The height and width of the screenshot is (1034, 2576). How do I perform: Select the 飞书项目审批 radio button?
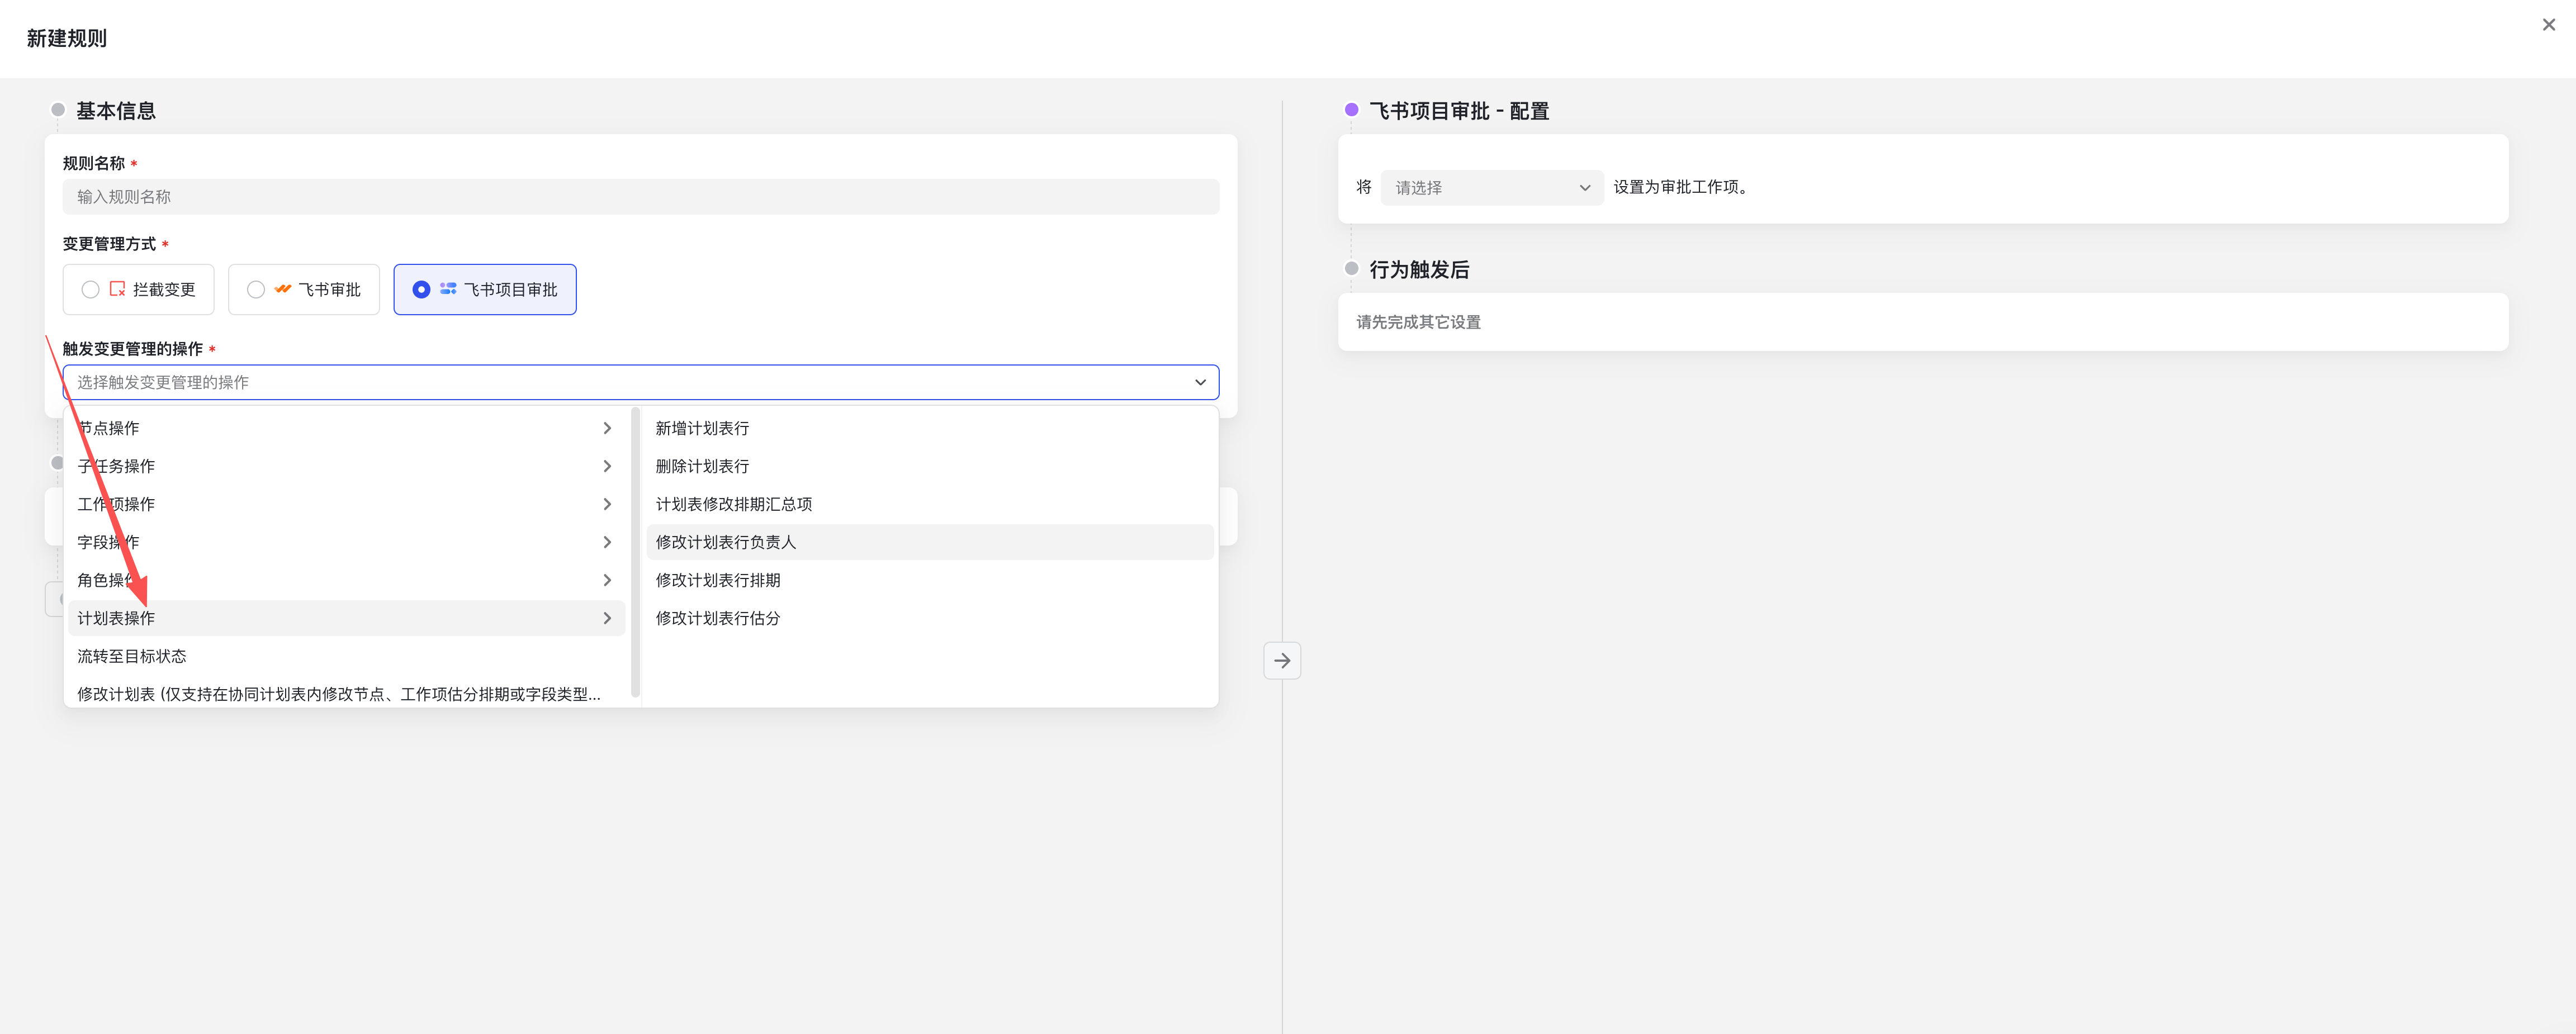click(421, 289)
